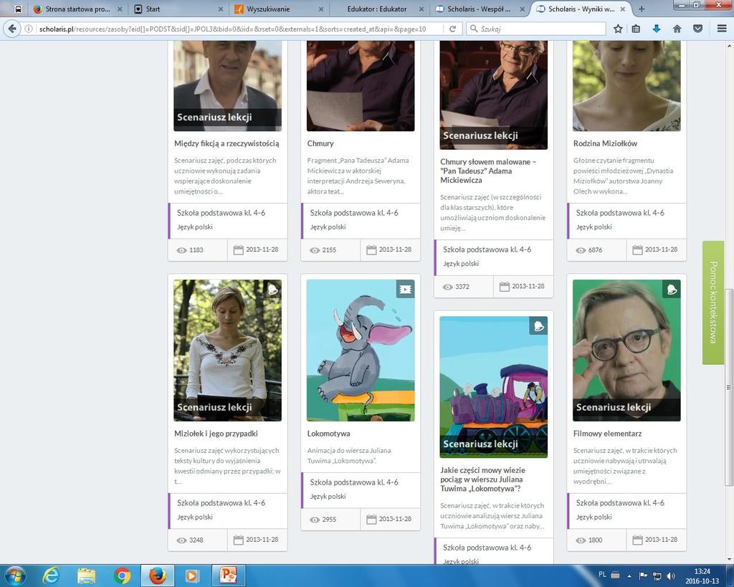
Task: Click the bell icon on the train lesson card
Action: [x=538, y=326]
